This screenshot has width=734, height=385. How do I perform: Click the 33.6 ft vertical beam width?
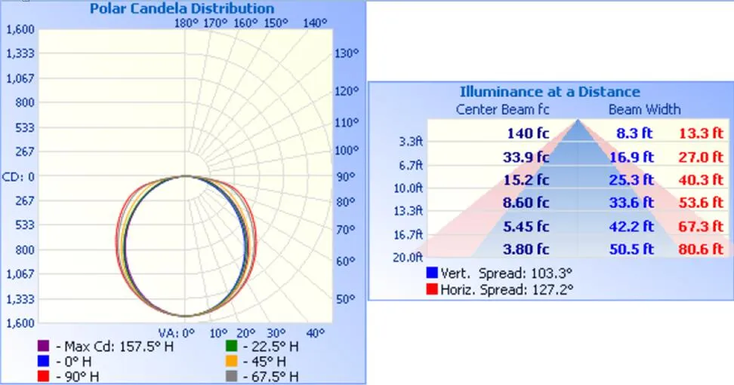(631, 203)
